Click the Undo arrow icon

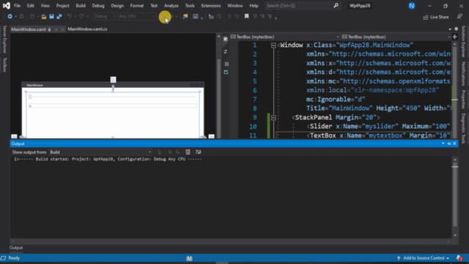pyautogui.click(x=70, y=16)
